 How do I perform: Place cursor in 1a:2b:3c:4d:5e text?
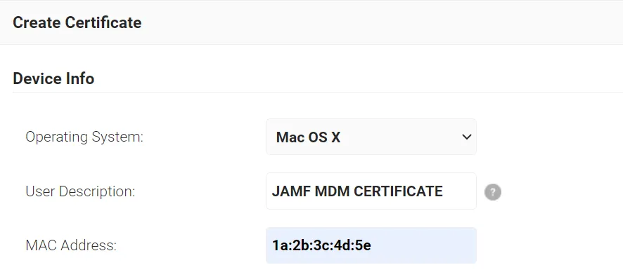click(x=321, y=245)
